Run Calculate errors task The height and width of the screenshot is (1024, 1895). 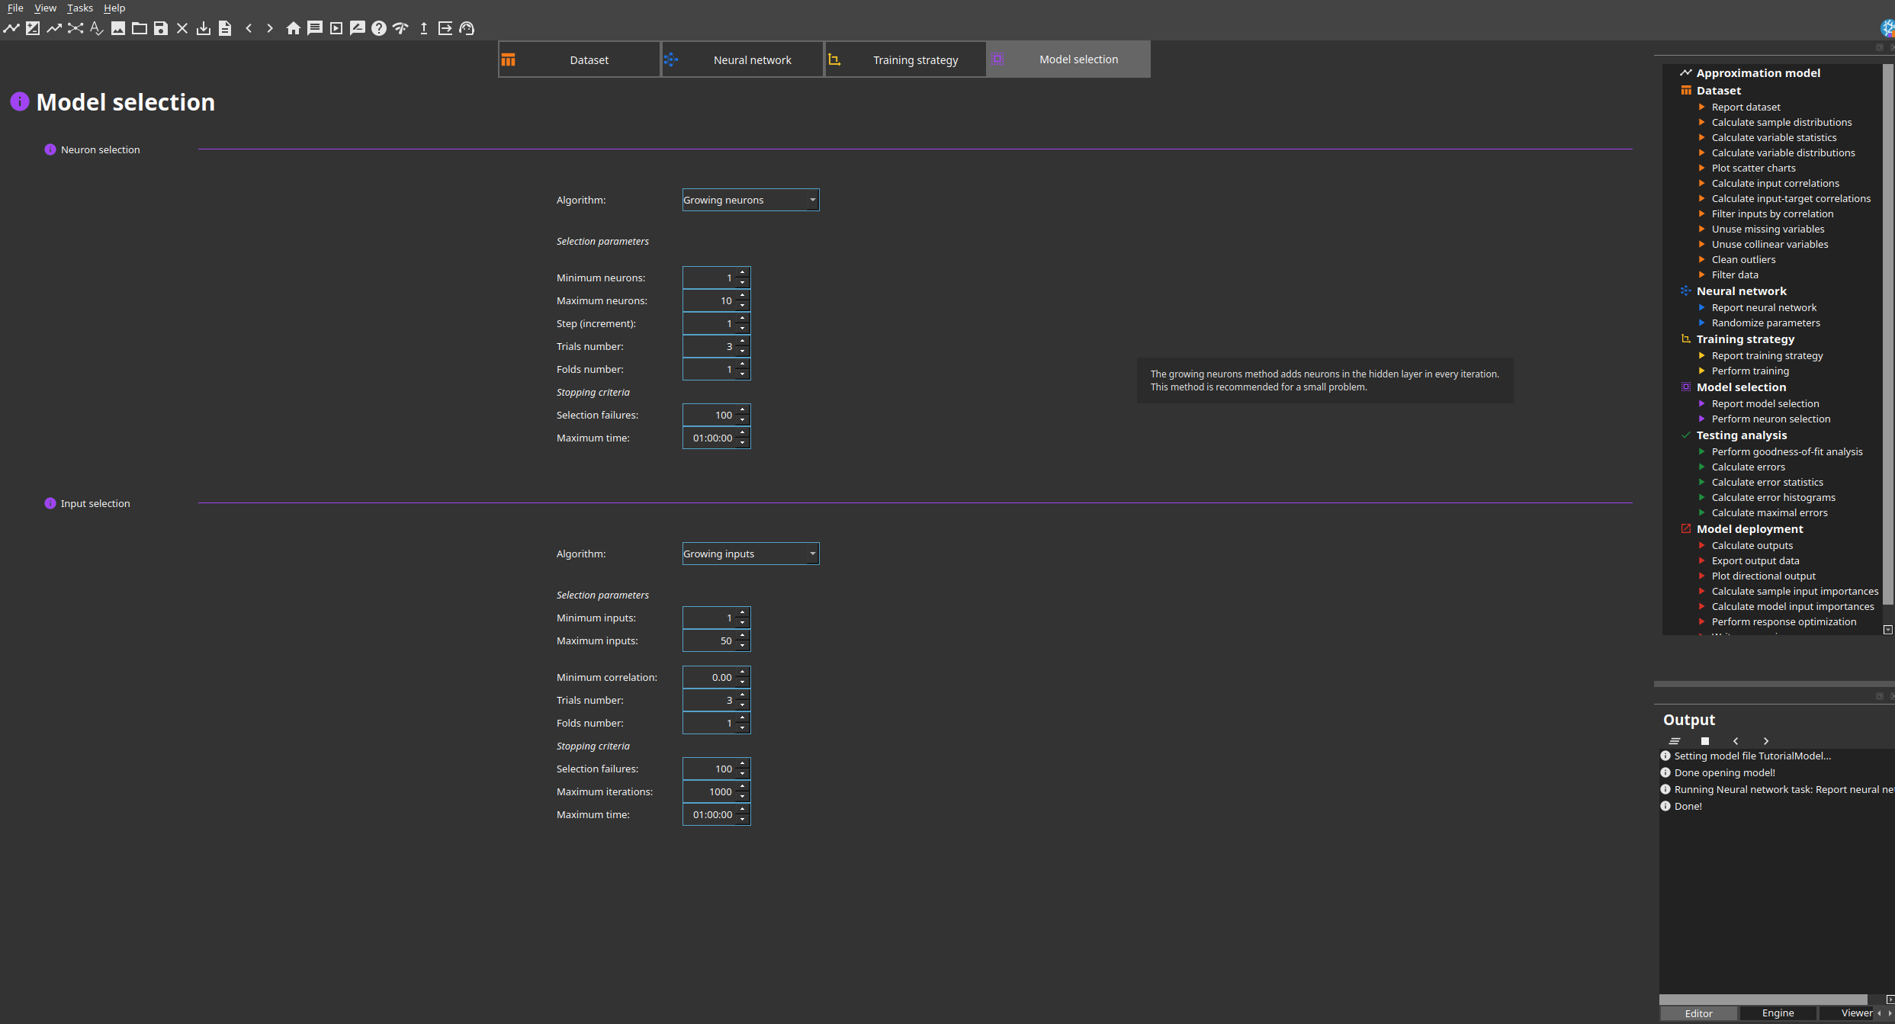click(1748, 467)
